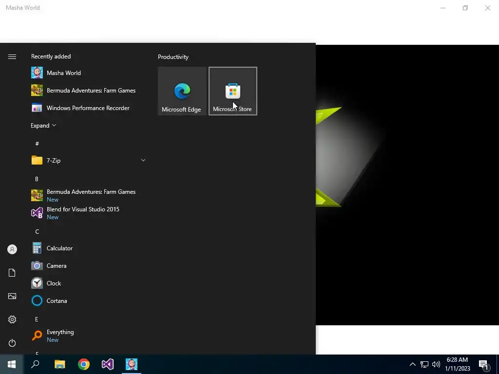Expand the Recently added list
The height and width of the screenshot is (374, 499).
43,126
